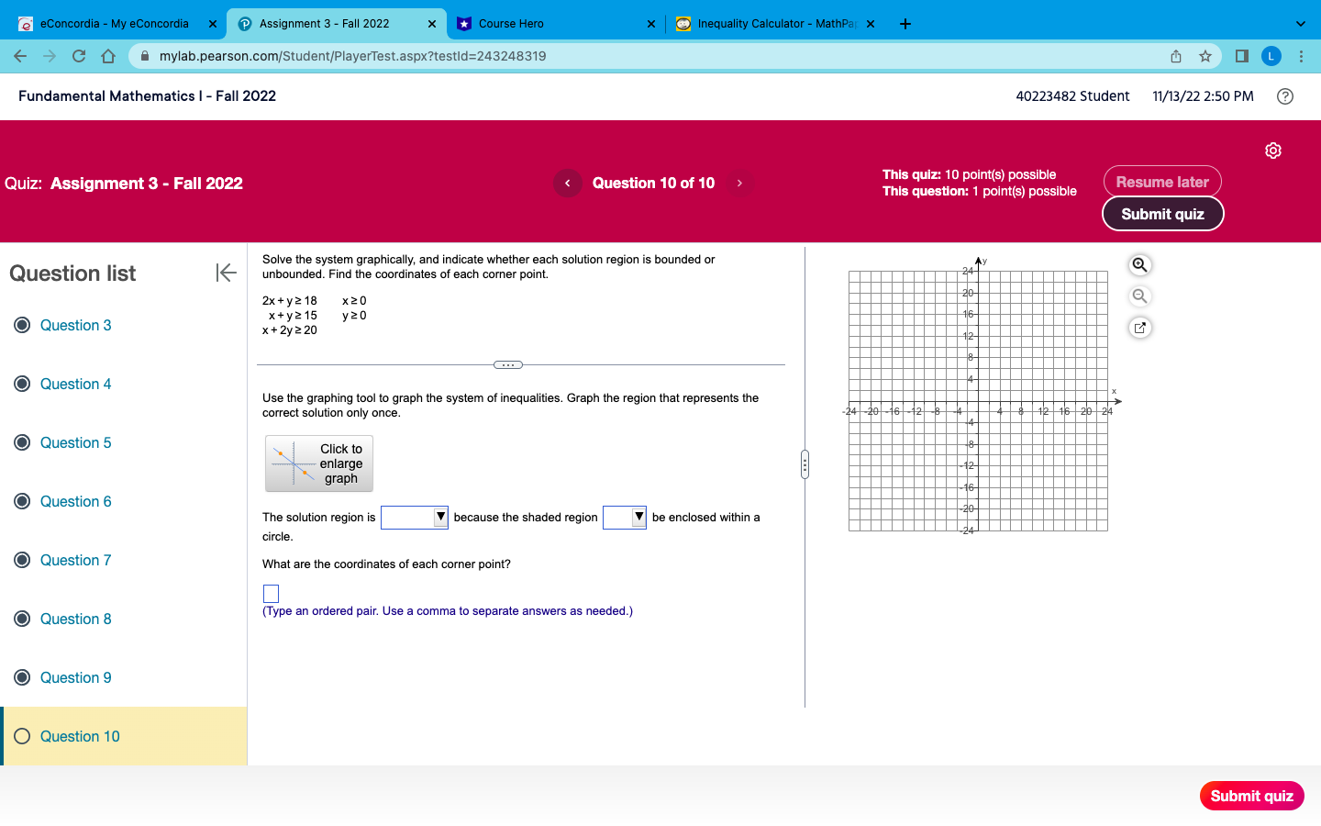
Task: Close the Inequality Calculator tab
Action: pos(871,24)
